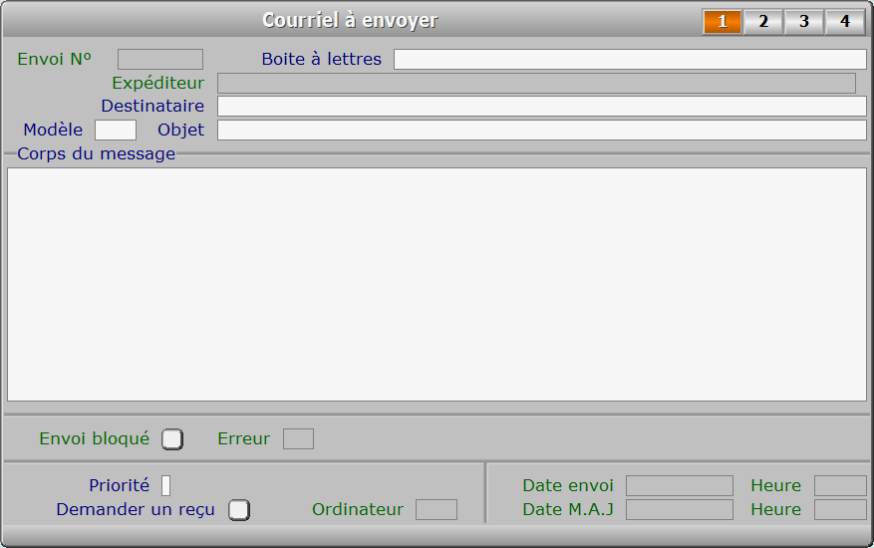This screenshot has width=874, height=548.
Task: Switch to page tab 2
Action: pyautogui.click(x=763, y=21)
